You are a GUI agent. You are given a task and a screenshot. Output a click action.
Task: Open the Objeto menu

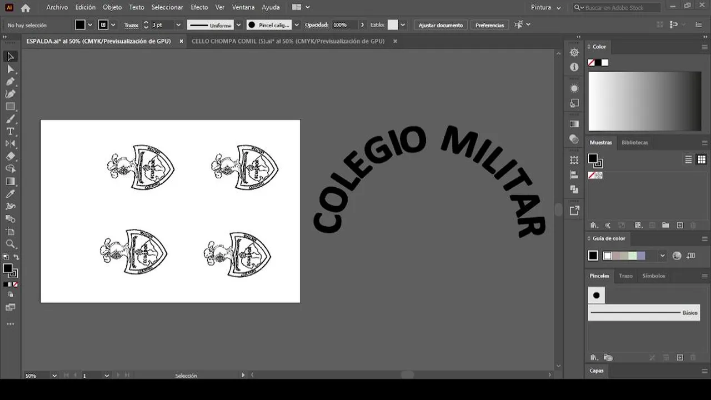(x=112, y=8)
